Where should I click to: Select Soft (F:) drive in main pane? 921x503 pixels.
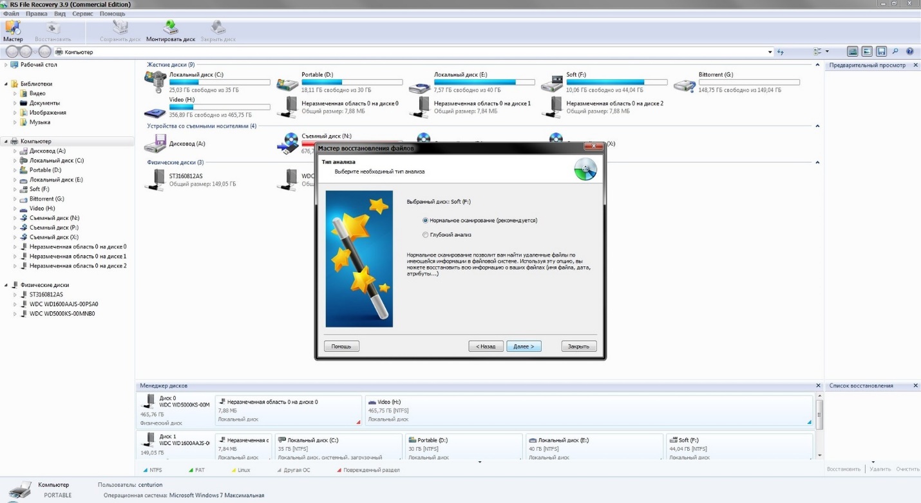point(605,82)
